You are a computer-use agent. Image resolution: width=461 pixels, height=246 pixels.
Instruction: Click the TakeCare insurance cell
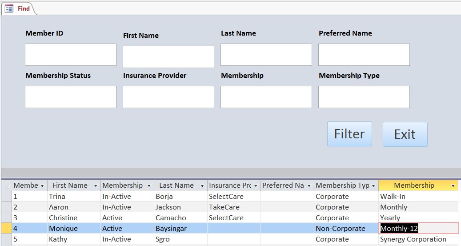click(234, 207)
